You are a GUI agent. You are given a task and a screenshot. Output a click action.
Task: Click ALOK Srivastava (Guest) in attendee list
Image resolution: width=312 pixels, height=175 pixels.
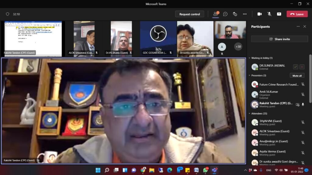pos(278,132)
